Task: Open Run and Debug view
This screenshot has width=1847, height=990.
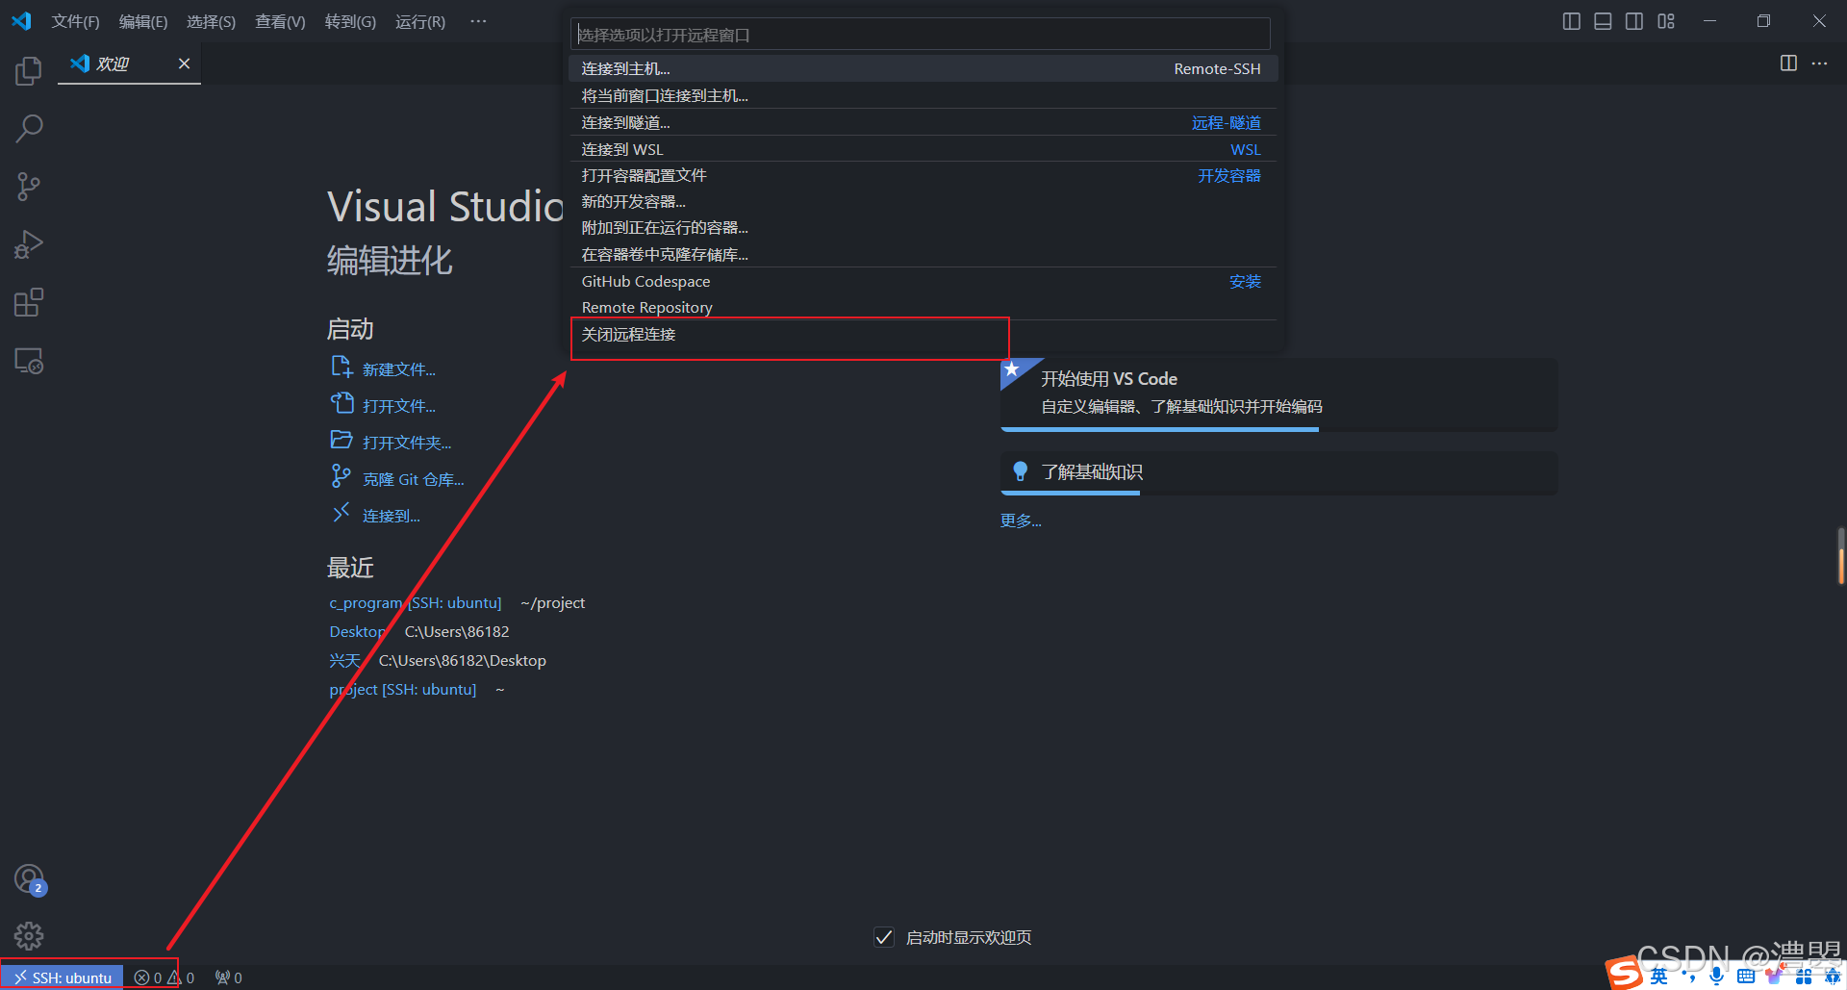Action: (29, 244)
